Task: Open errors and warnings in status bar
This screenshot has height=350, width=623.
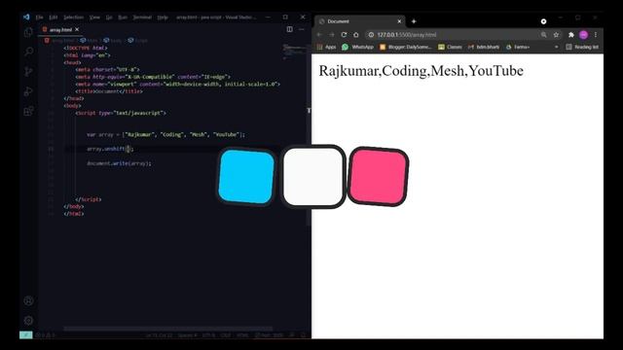Action: pyautogui.click(x=46, y=335)
